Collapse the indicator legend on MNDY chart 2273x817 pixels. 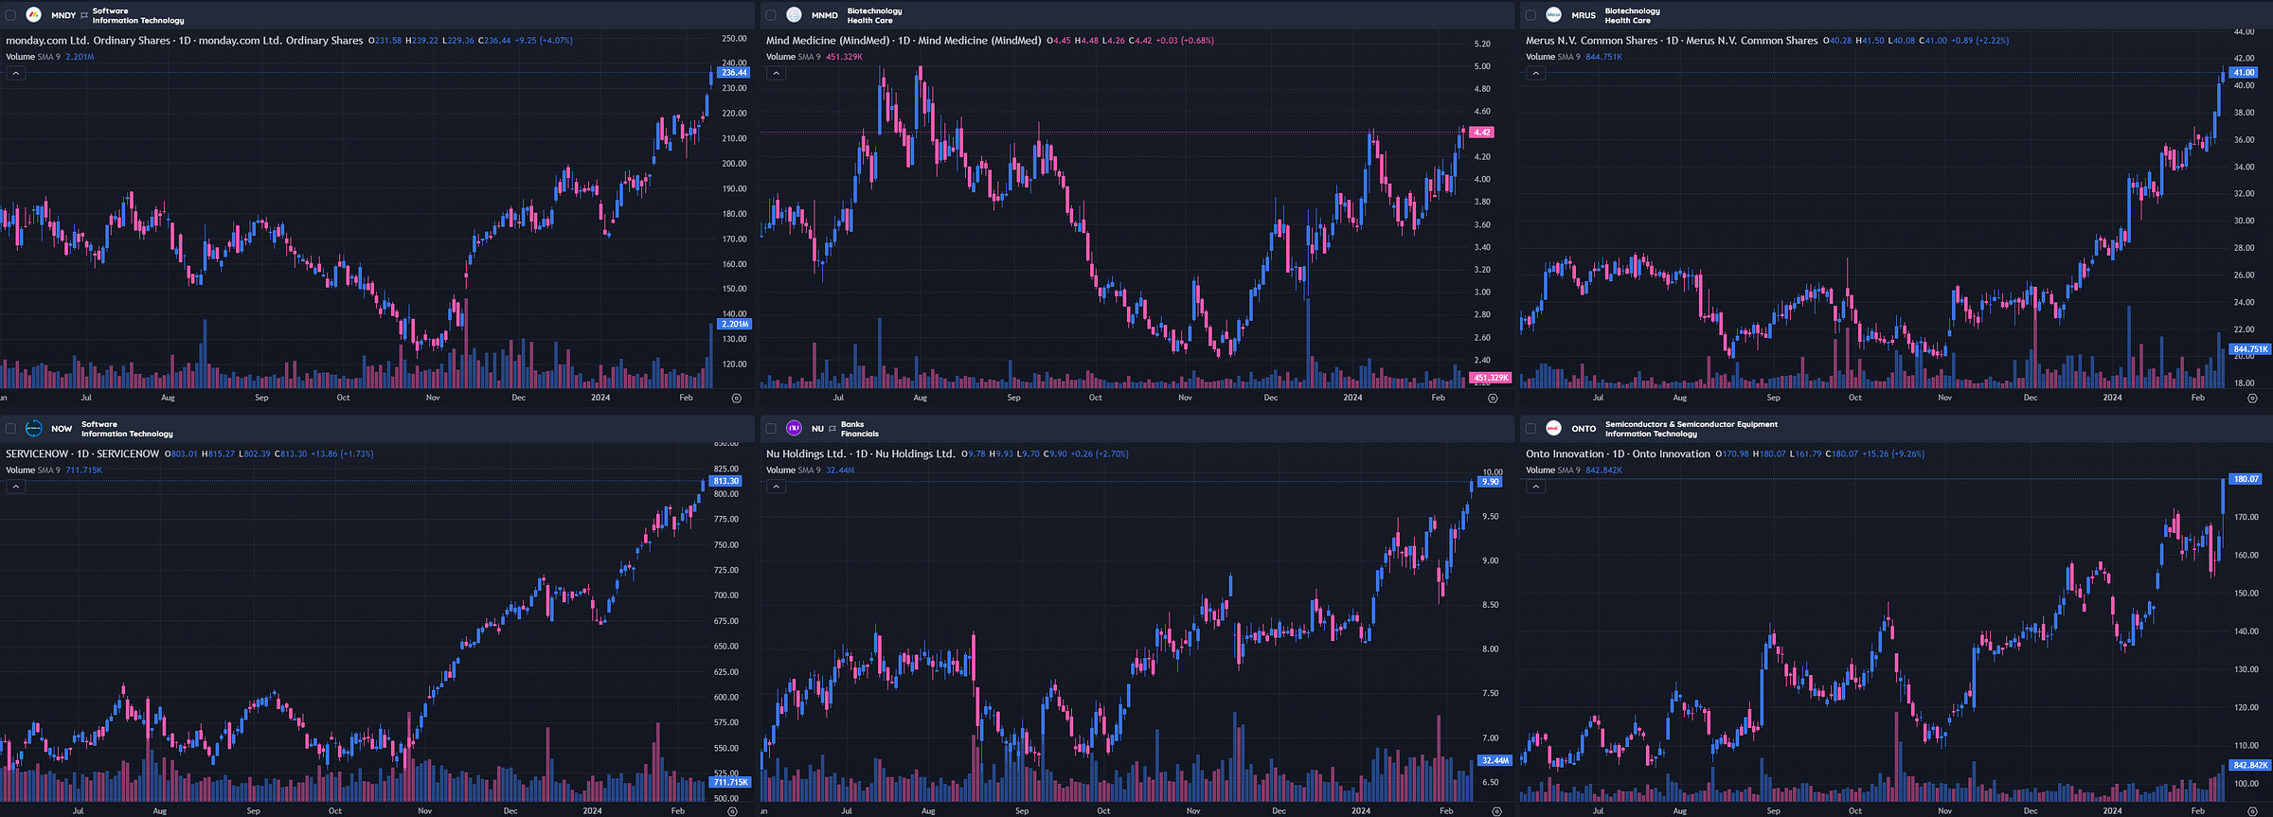pyautogui.click(x=16, y=73)
